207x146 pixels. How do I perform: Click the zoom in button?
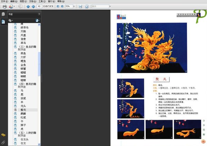click(x=62, y=6)
